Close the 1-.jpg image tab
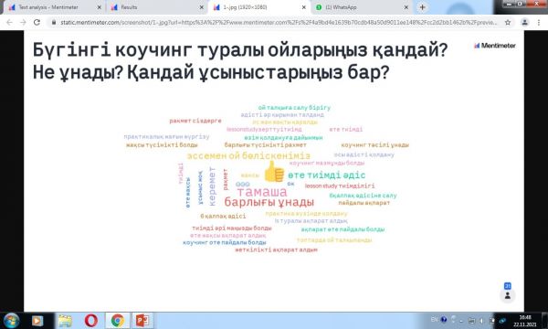This screenshot has width=548, height=329. (x=304, y=7)
